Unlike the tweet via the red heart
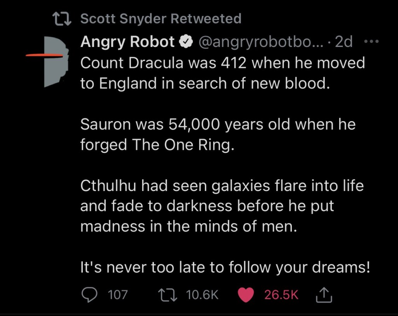398x316 pixels. point(245,295)
